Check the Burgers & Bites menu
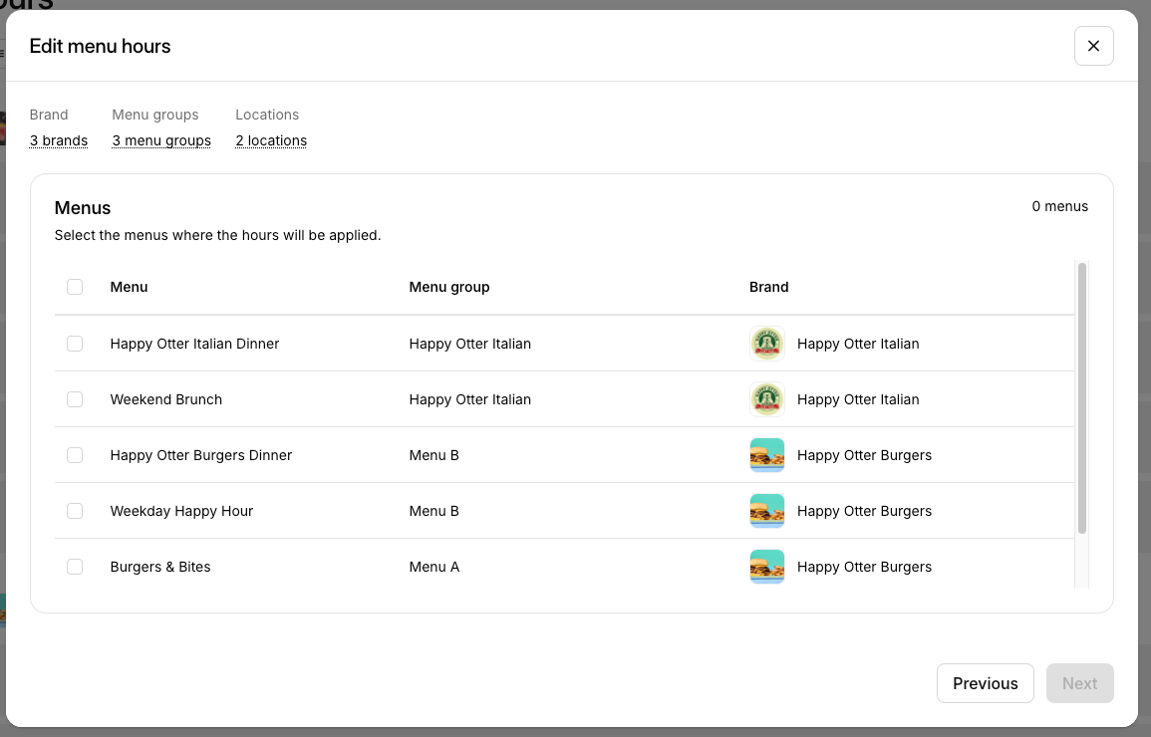Image resolution: width=1151 pixels, height=737 pixels. (75, 567)
